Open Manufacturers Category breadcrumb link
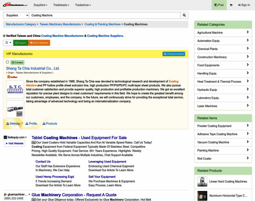255x201 pixels. pyautogui.click(x=21, y=24)
